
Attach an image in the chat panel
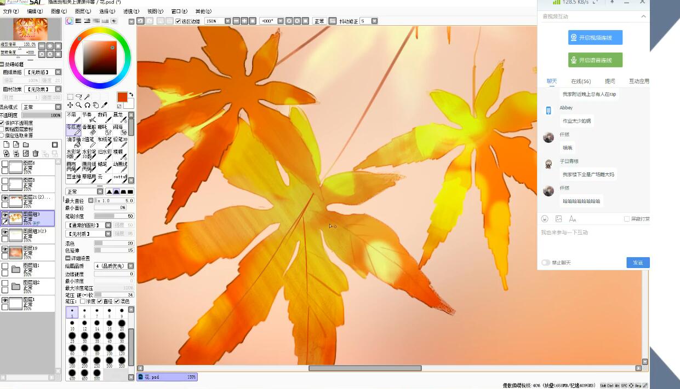pyautogui.click(x=558, y=219)
